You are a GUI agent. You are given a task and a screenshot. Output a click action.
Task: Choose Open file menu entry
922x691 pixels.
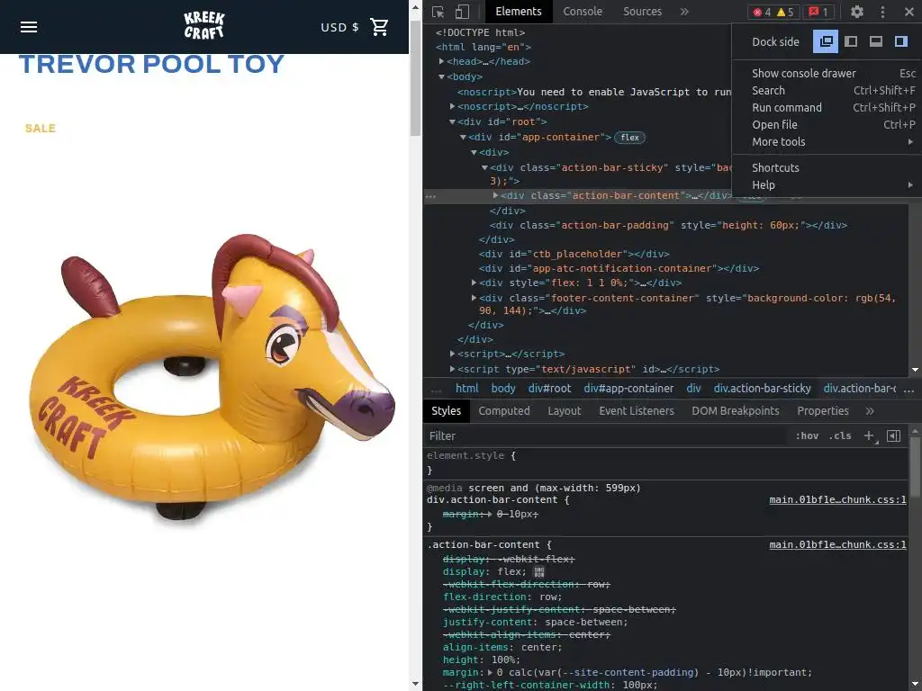tap(827, 124)
